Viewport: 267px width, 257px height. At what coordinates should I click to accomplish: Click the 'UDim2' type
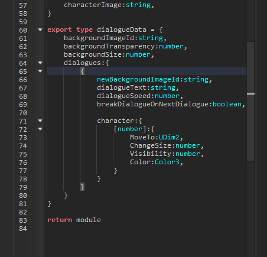click(x=169, y=137)
